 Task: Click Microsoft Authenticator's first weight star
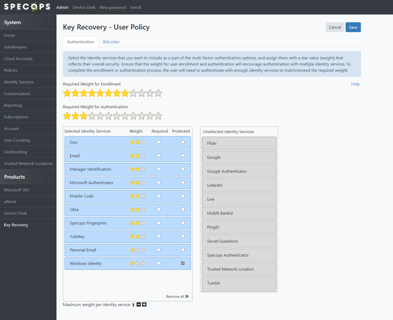click(132, 183)
